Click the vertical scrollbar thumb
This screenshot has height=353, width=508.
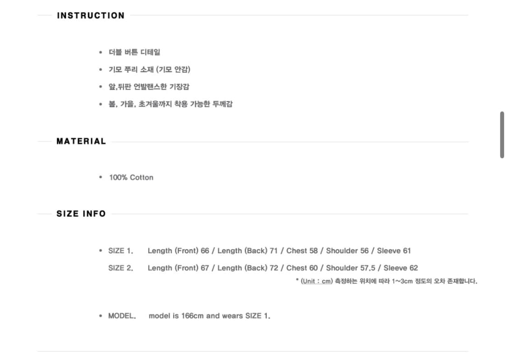(502, 135)
